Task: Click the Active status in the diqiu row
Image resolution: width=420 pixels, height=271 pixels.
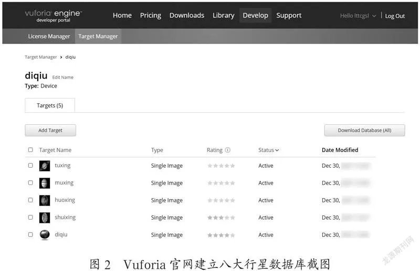Action: [x=266, y=235]
